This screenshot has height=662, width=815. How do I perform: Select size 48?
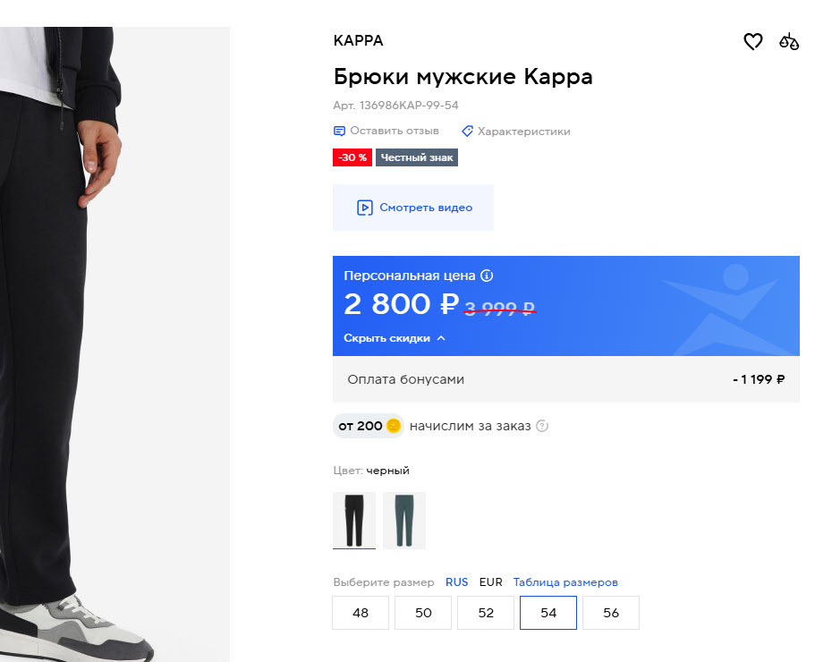[361, 613]
